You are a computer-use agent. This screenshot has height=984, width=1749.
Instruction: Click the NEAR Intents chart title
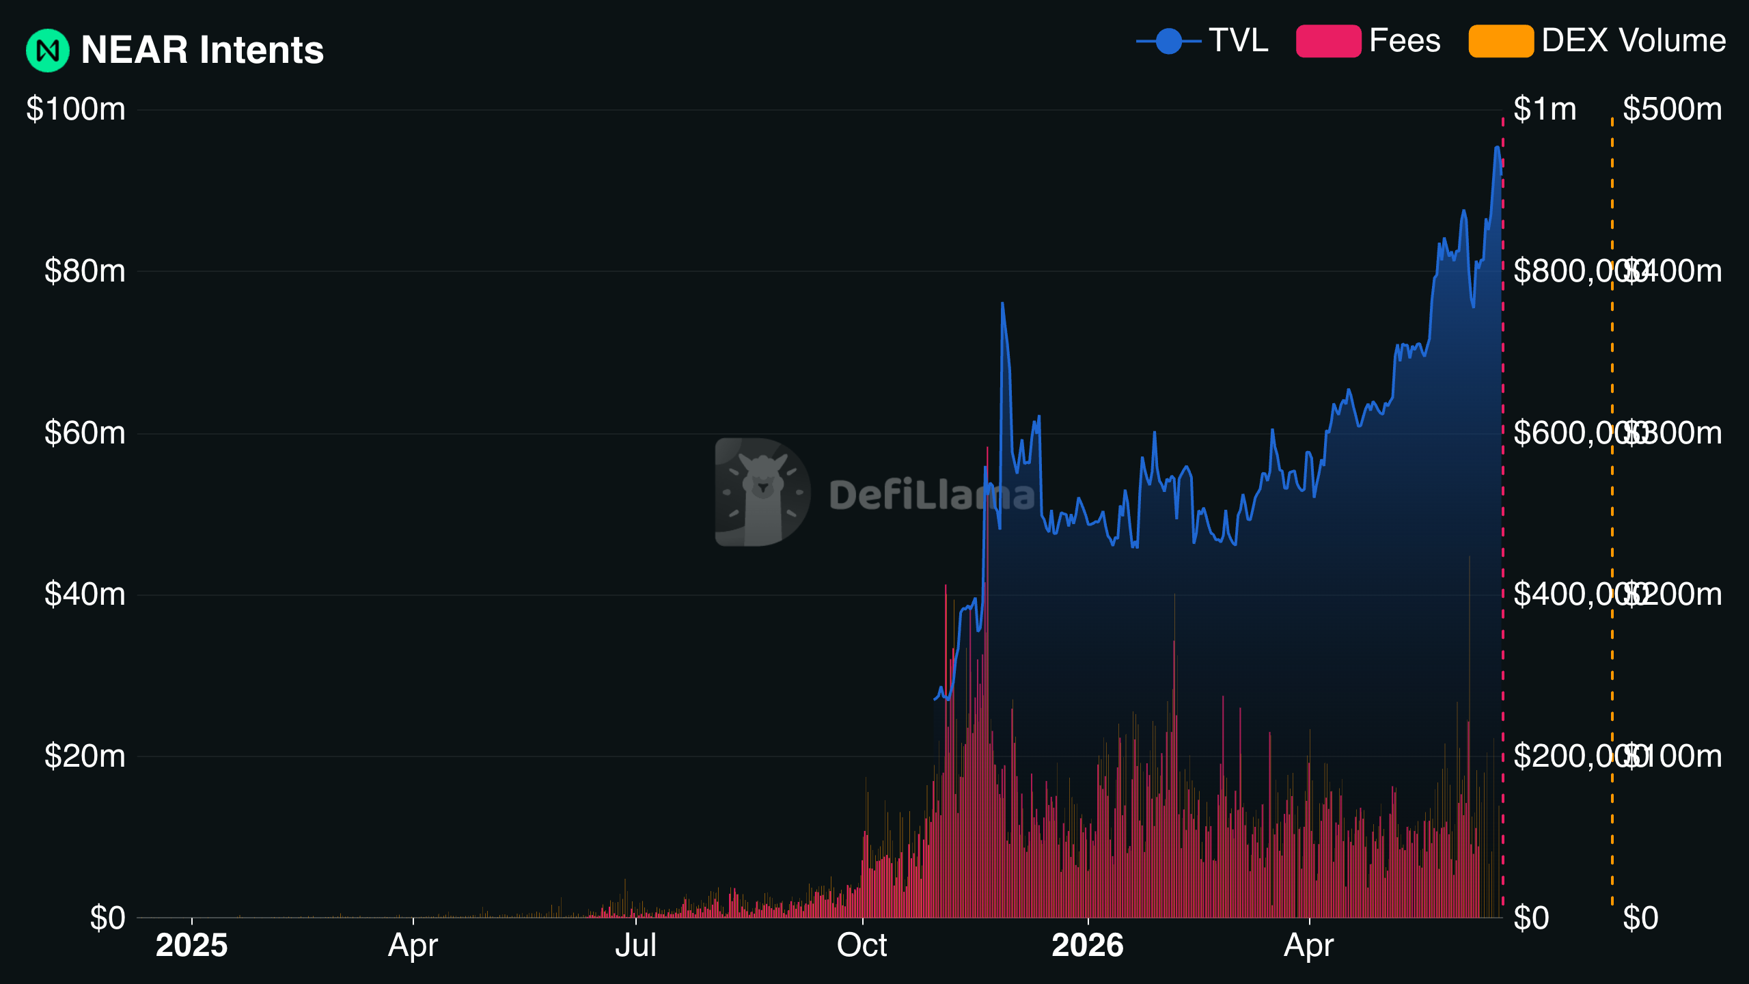point(202,50)
